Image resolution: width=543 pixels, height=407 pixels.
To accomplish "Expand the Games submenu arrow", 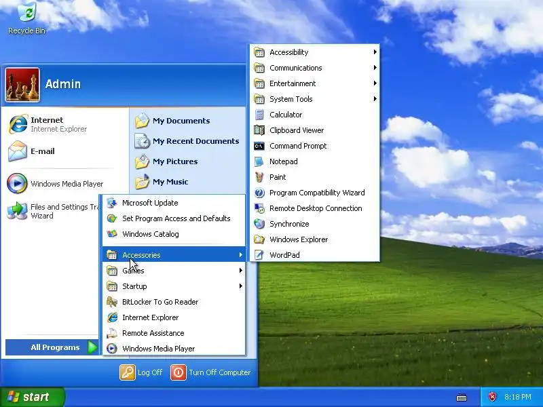I will coord(241,271).
